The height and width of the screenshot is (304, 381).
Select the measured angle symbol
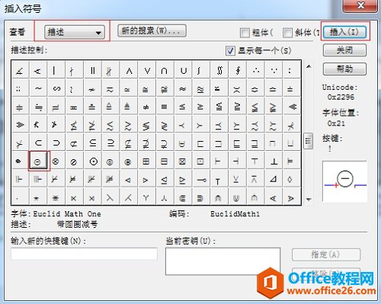click(x=20, y=71)
